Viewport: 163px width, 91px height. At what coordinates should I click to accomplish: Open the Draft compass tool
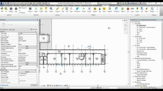[x=71, y=10]
